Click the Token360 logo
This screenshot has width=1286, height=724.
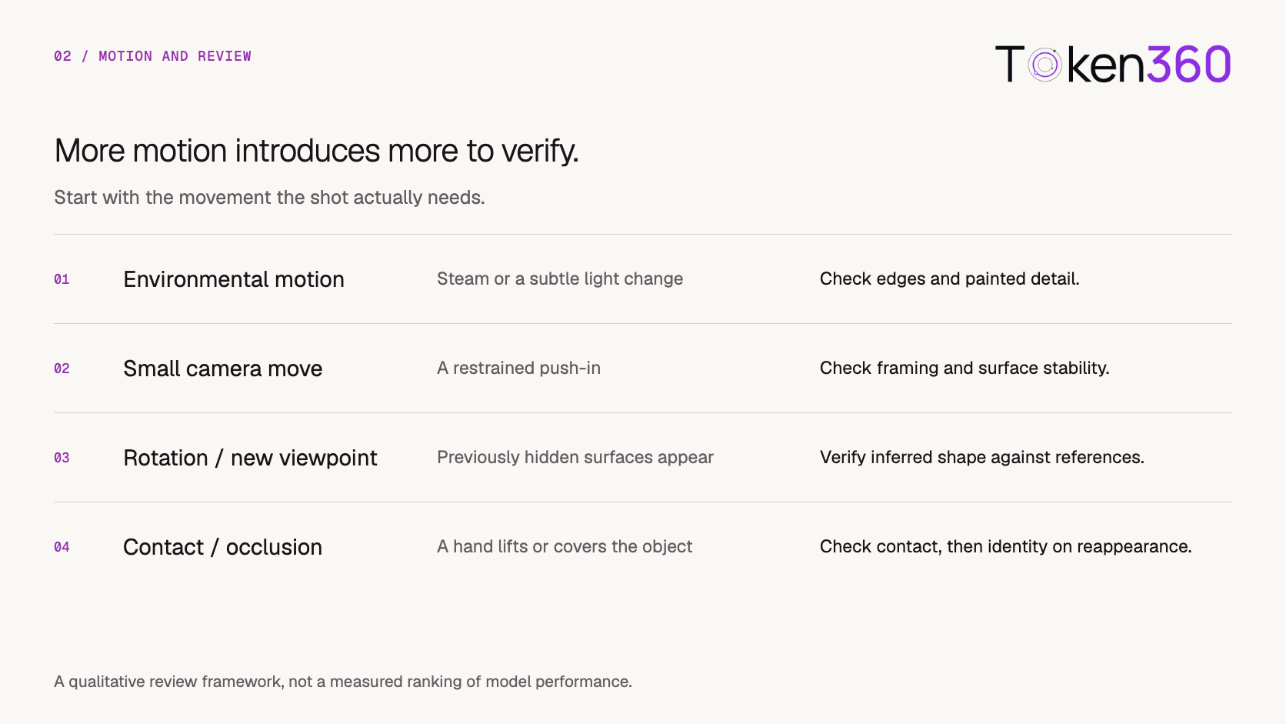tap(1113, 64)
